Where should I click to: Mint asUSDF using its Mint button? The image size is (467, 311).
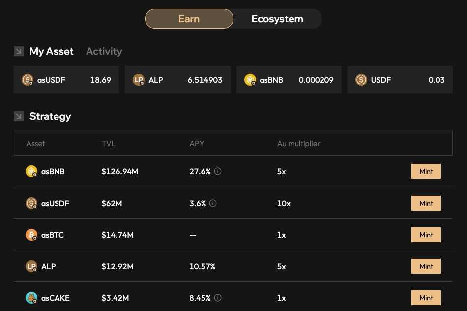(426, 203)
